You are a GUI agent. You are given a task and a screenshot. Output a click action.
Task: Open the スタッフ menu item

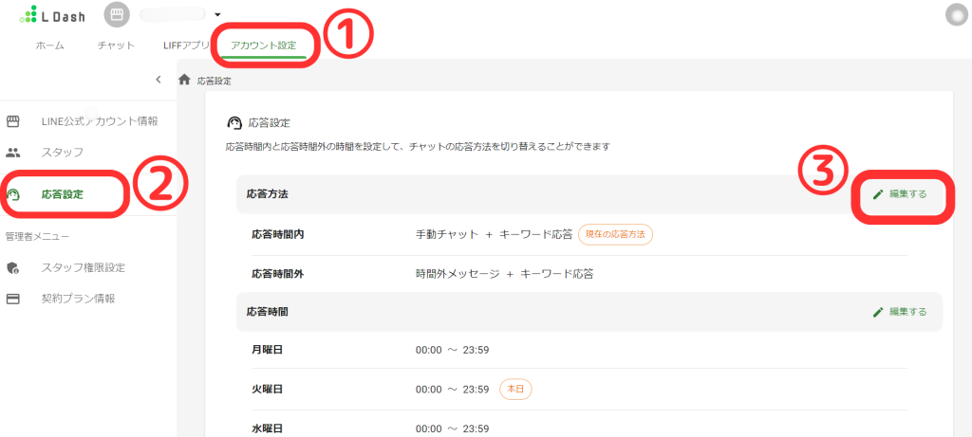point(63,152)
